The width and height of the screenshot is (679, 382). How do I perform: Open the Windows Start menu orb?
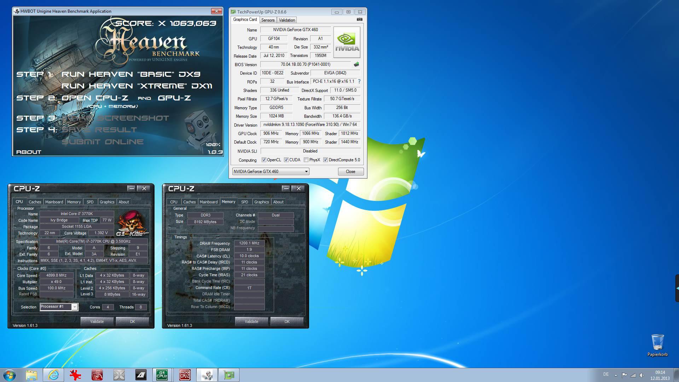coord(10,375)
